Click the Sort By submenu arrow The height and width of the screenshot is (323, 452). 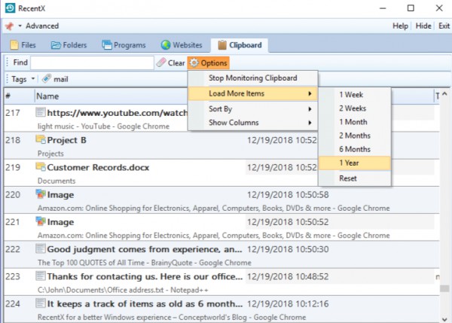point(310,109)
